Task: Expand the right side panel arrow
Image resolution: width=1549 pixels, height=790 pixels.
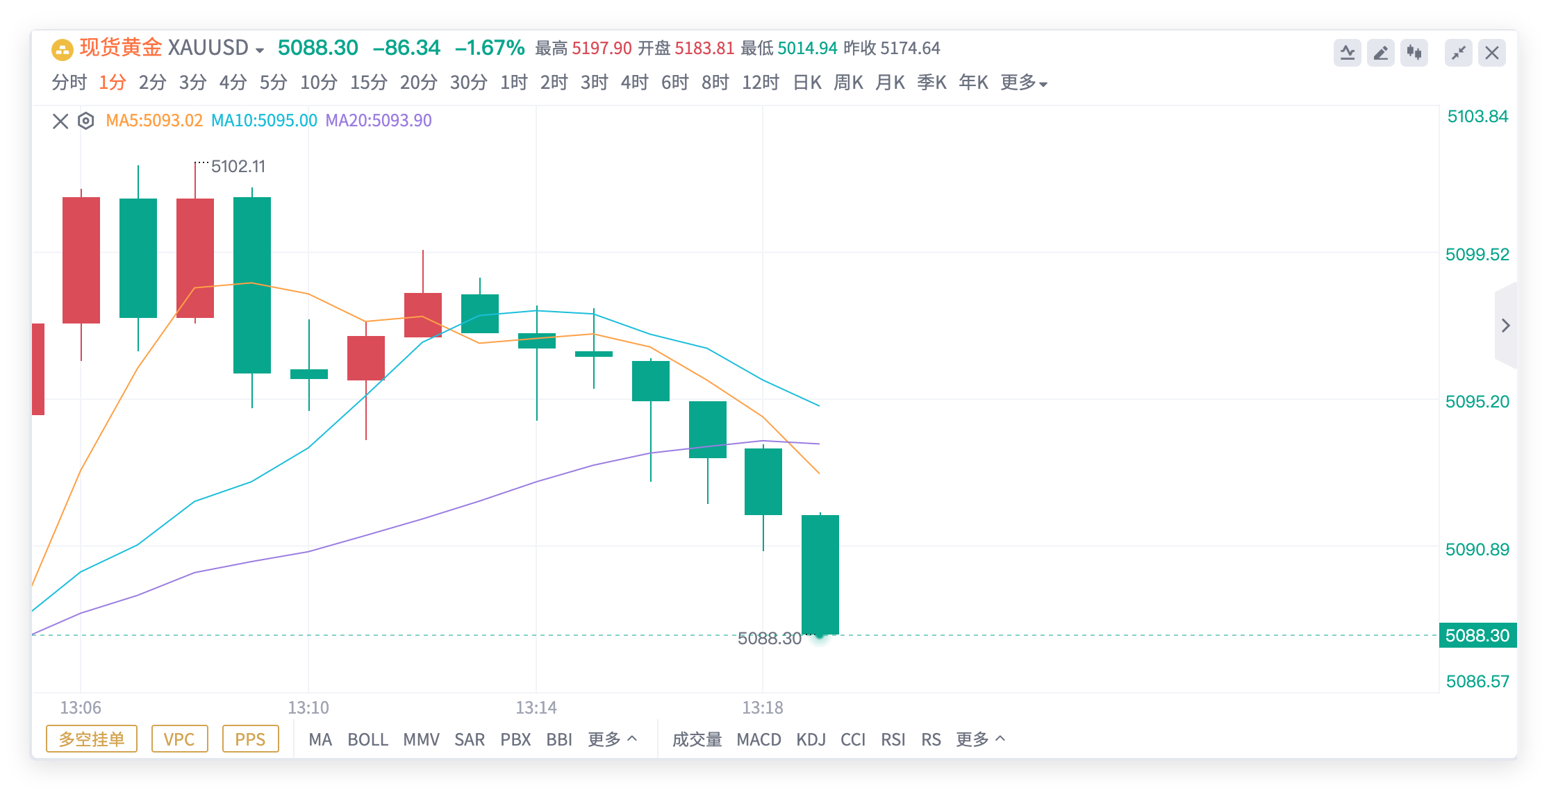Action: pos(1505,326)
